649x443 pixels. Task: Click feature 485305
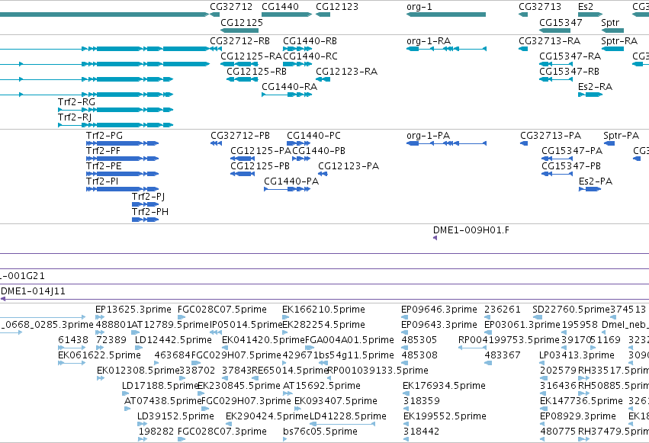419,340
